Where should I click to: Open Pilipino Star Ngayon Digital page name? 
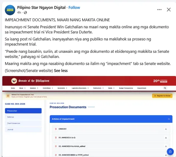pos(41,8)
